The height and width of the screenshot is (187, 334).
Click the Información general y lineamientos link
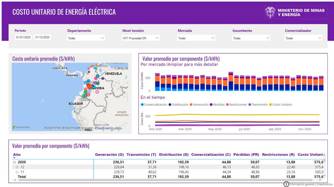point(311,185)
